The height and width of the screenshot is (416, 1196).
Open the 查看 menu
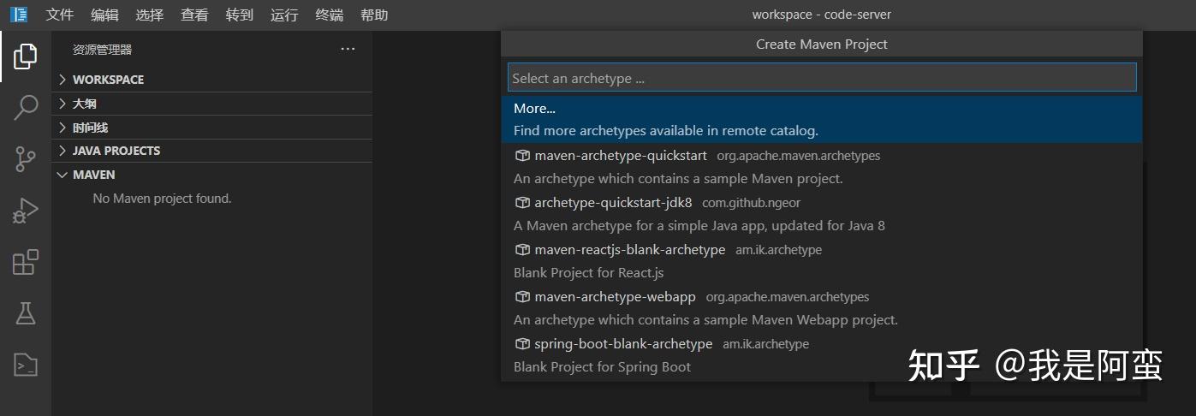194,15
